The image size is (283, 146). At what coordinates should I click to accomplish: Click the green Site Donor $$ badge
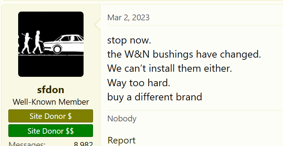pyautogui.click(x=51, y=131)
